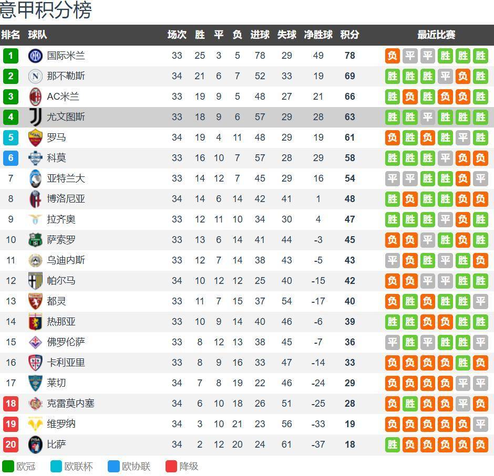Open the 拉齐奥 team link
Image resolution: width=494 pixels, height=476 pixels.
61,219
